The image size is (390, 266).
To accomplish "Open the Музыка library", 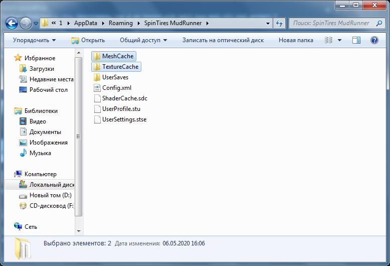I will coord(40,153).
